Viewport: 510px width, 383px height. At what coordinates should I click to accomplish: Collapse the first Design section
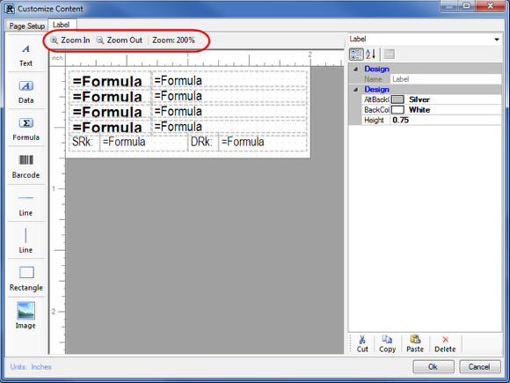355,69
